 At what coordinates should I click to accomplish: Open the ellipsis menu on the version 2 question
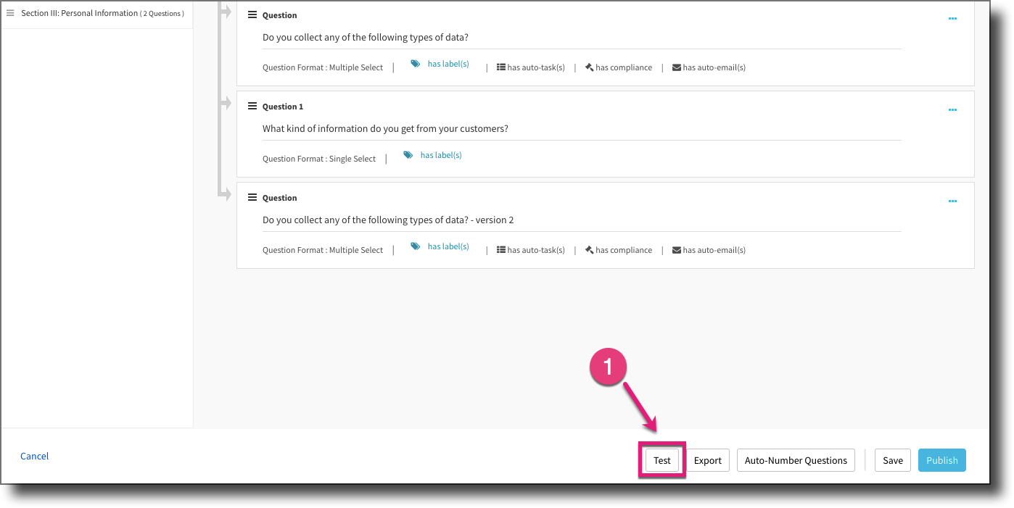pos(952,201)
